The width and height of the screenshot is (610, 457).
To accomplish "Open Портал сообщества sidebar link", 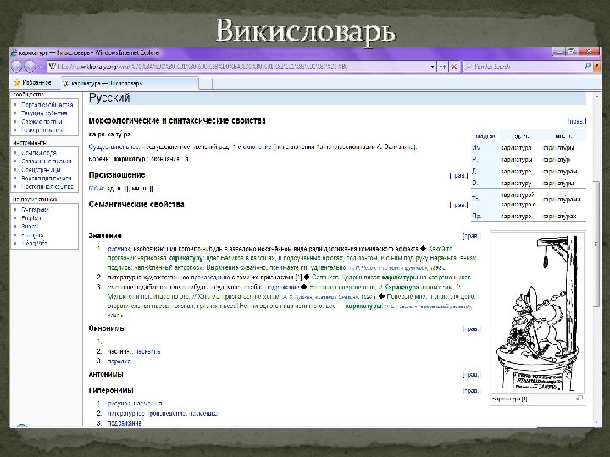I will click(47, 105).
